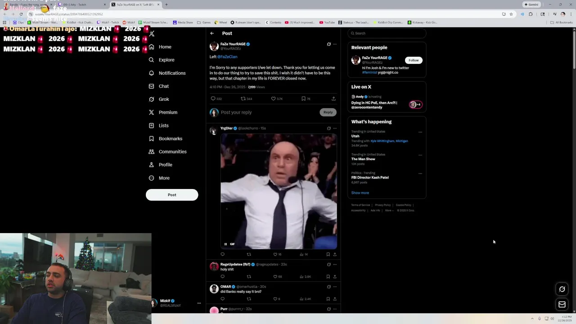The width and height of the screenshot is (576, 324).
Task: Open the Joe Rogan GIF media
Action: [279, 191]
